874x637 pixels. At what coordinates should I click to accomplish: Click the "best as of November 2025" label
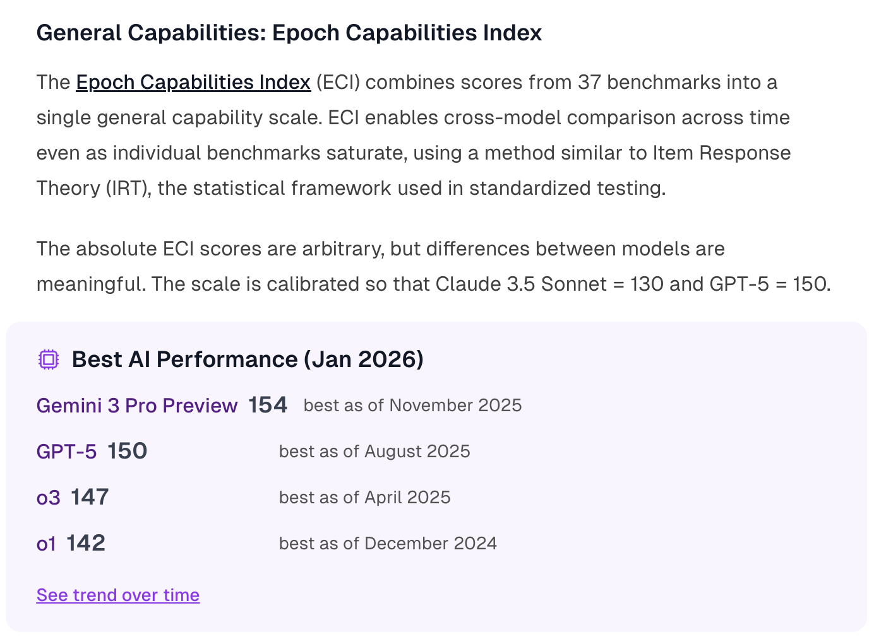[x=412, y=406]
